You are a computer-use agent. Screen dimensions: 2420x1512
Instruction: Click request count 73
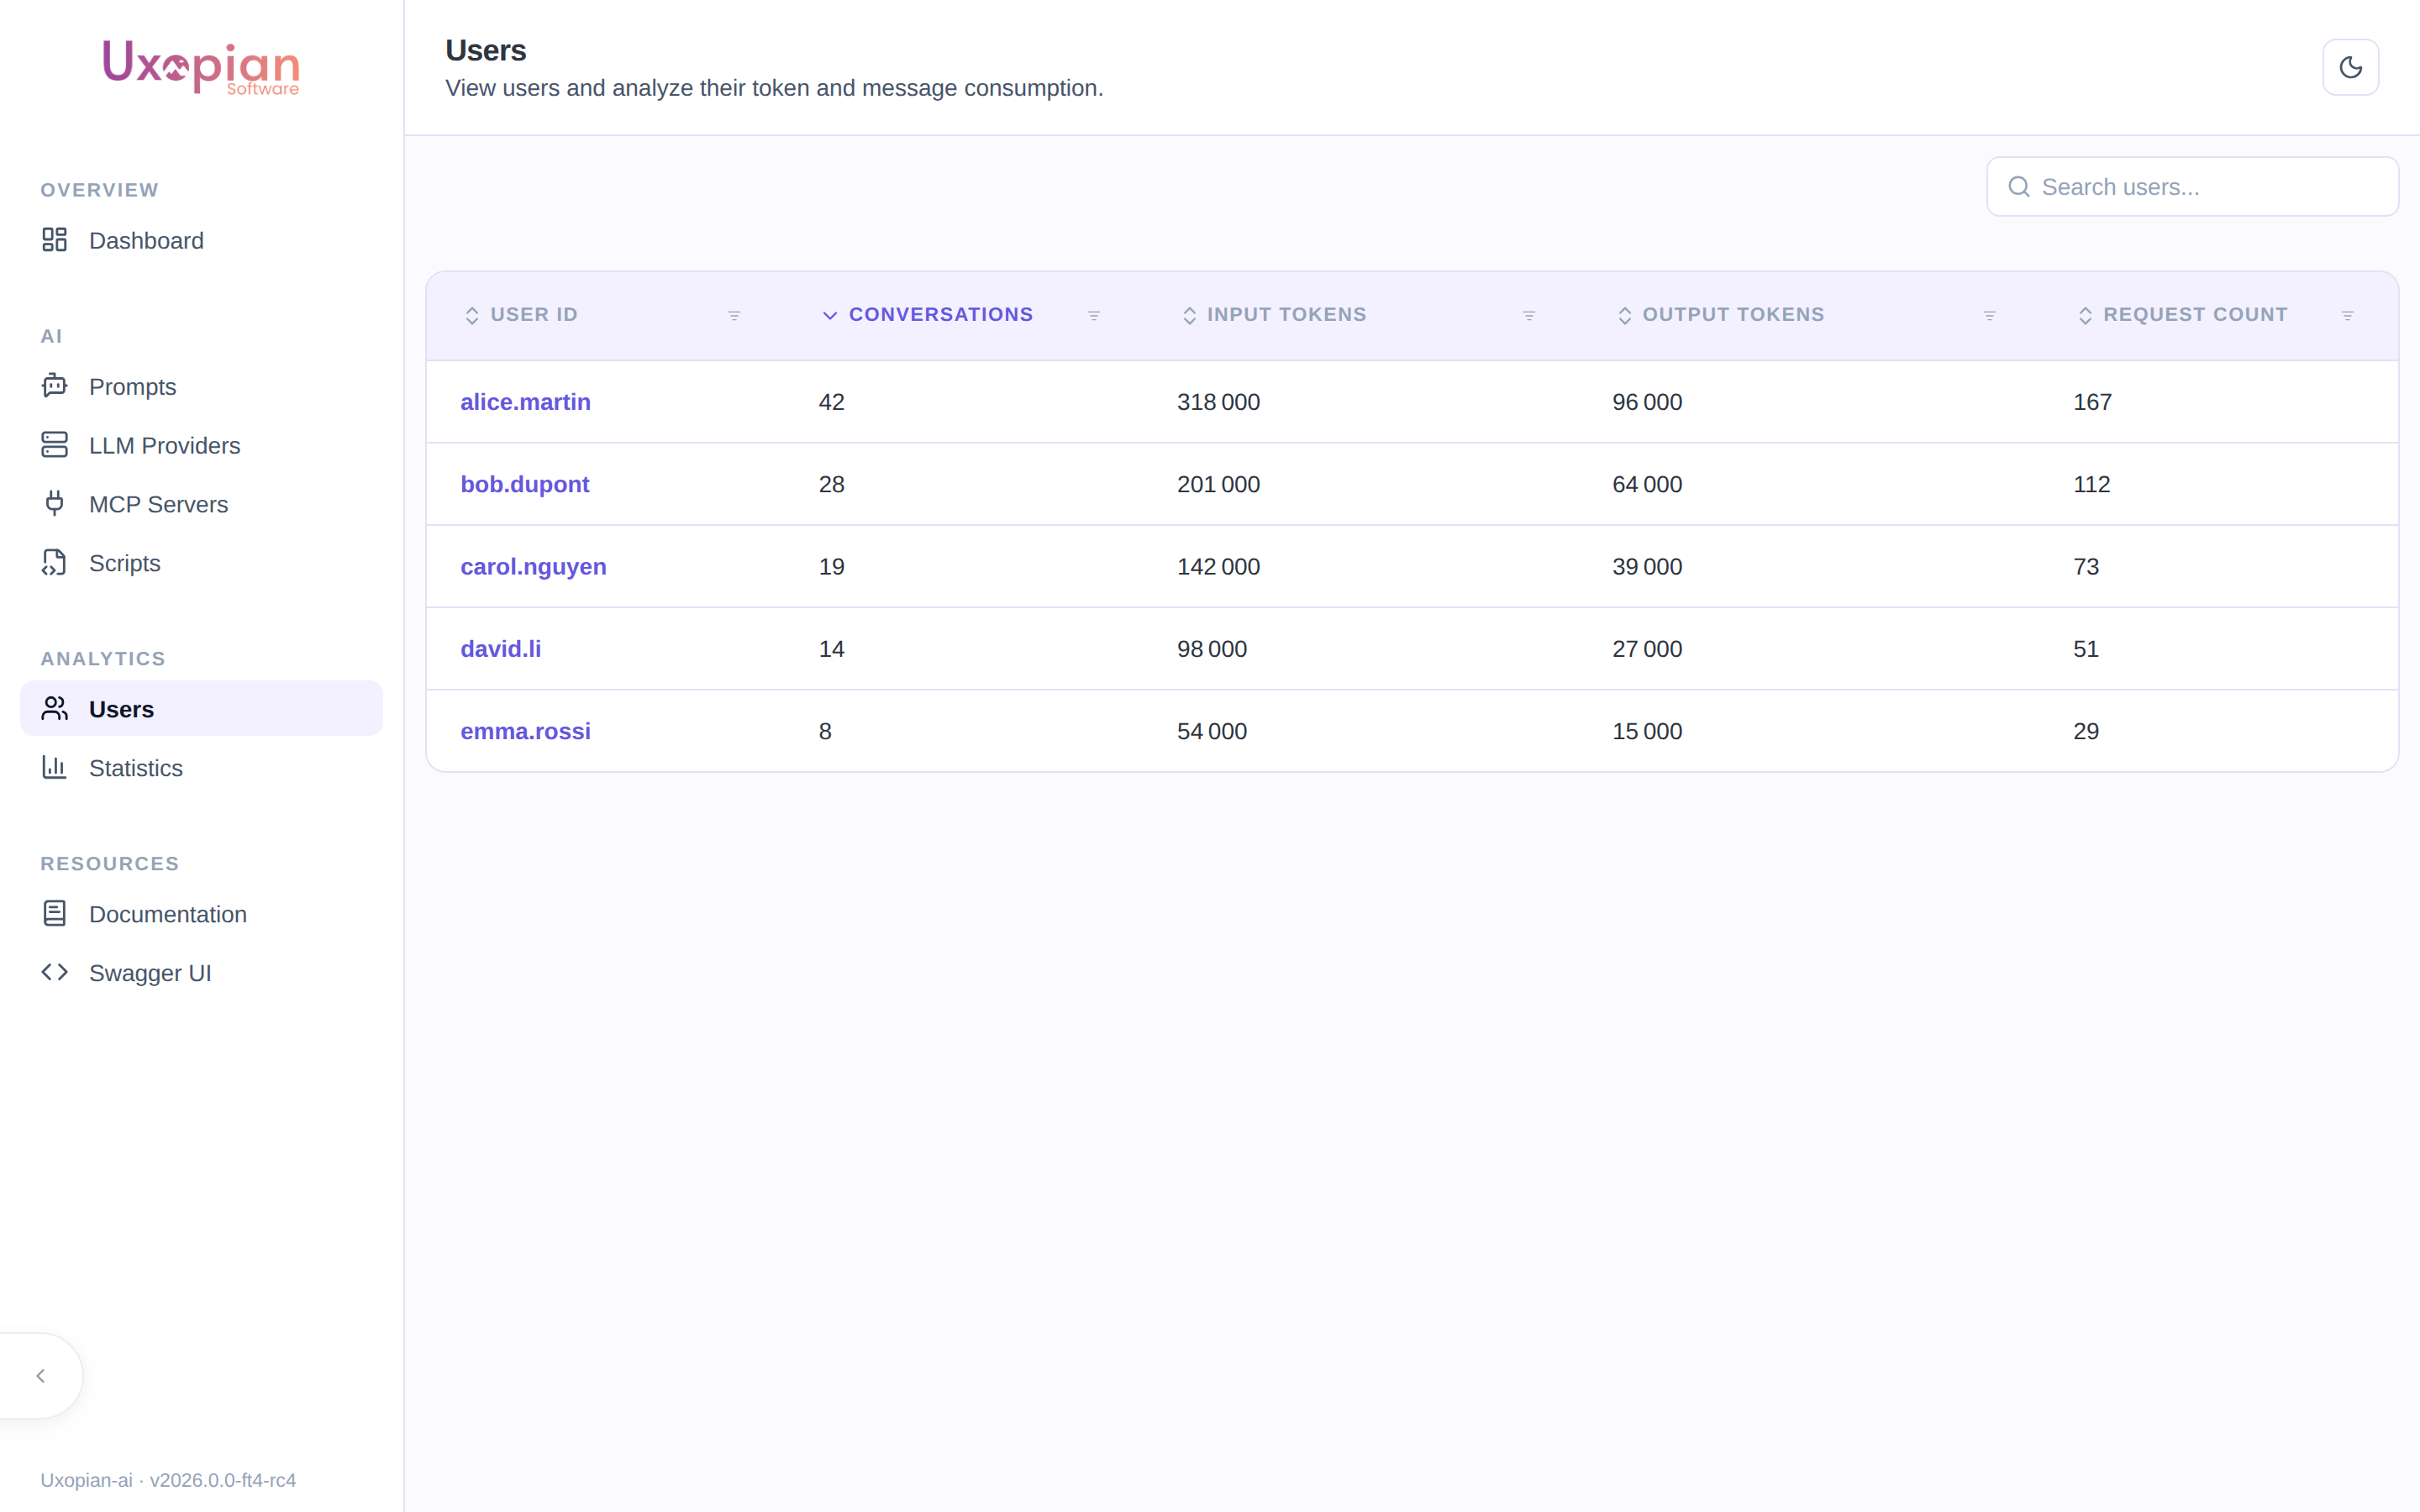[x=2086, y=566]
